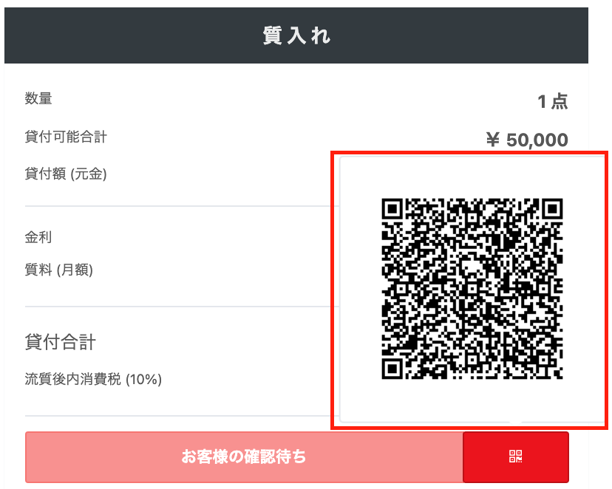
Task: Select the 数量 label
Action: coord(38,98)
